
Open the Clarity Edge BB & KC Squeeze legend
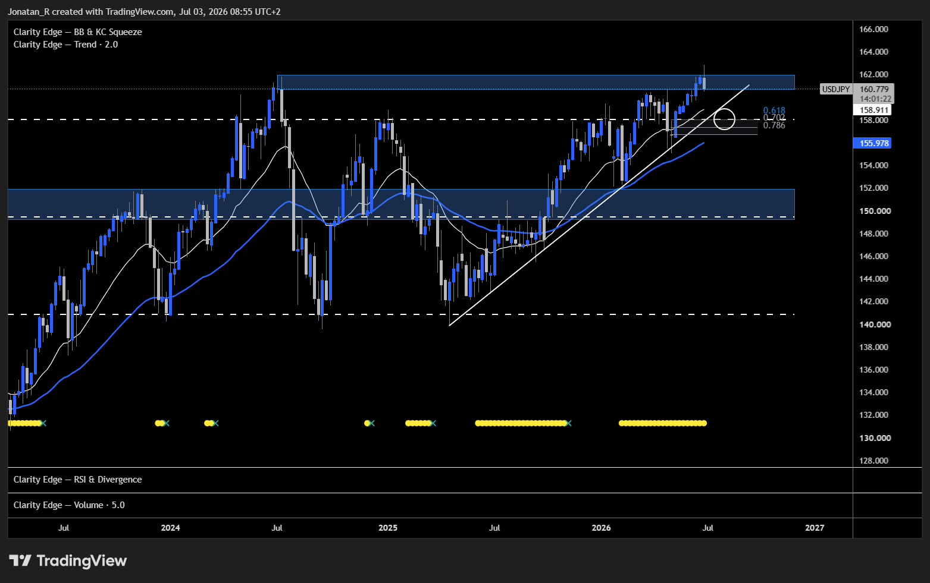[78, 32]
